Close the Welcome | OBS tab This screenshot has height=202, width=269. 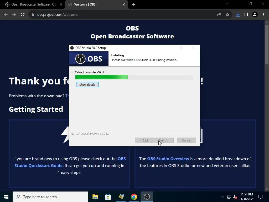pos(124,5)
